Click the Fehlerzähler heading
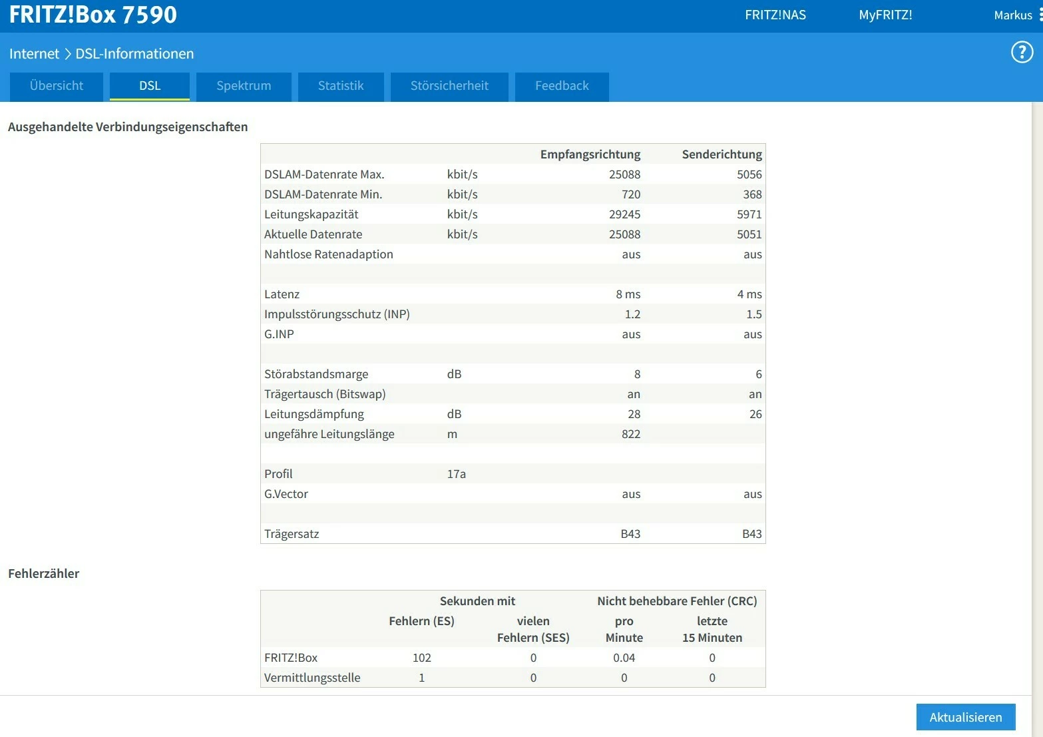 coord(43,573)
